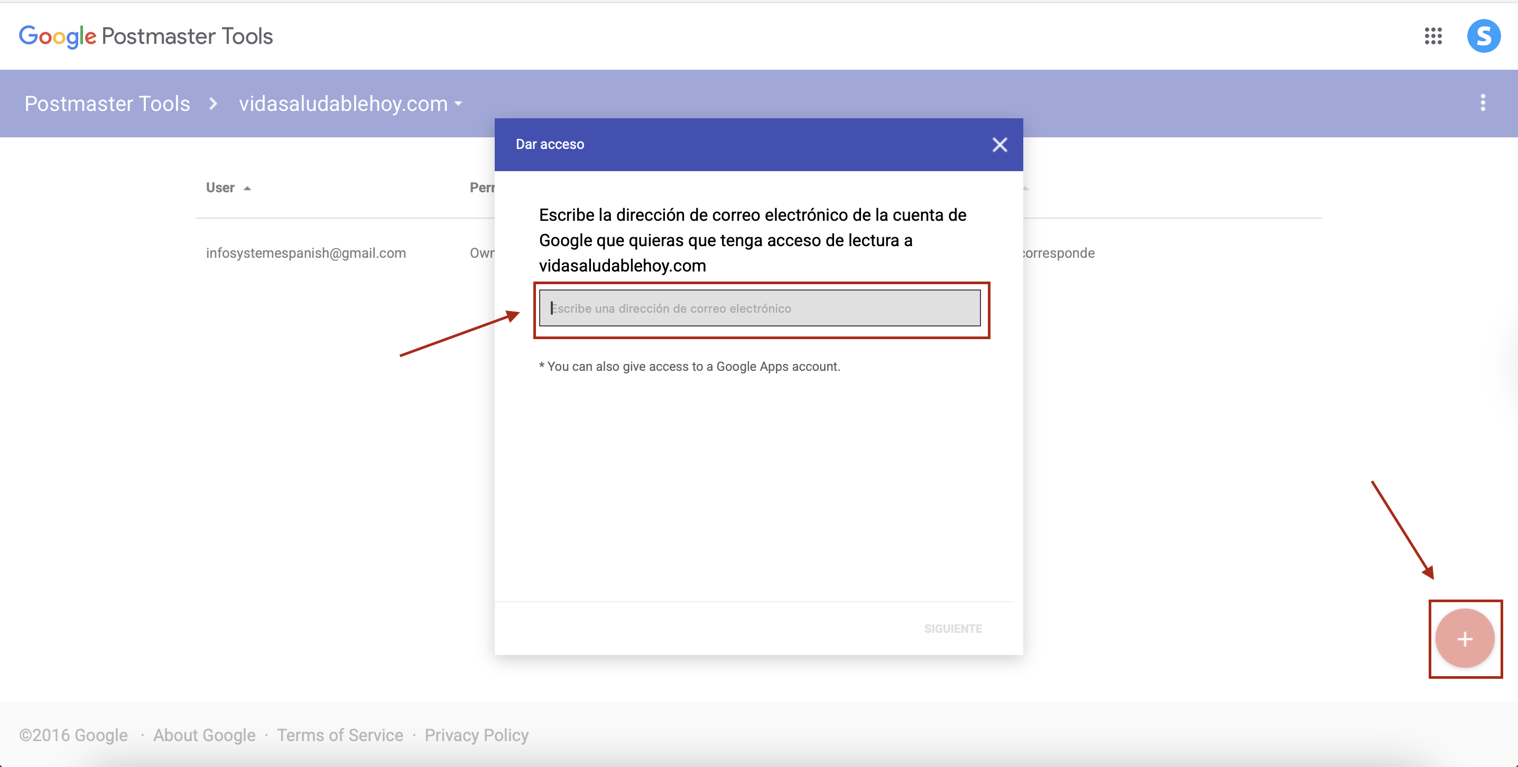Image resolution: width=1518 pixels, height=767 pixels.
Task: Click the Google Apps account note text
Action: tap(689, 367)
